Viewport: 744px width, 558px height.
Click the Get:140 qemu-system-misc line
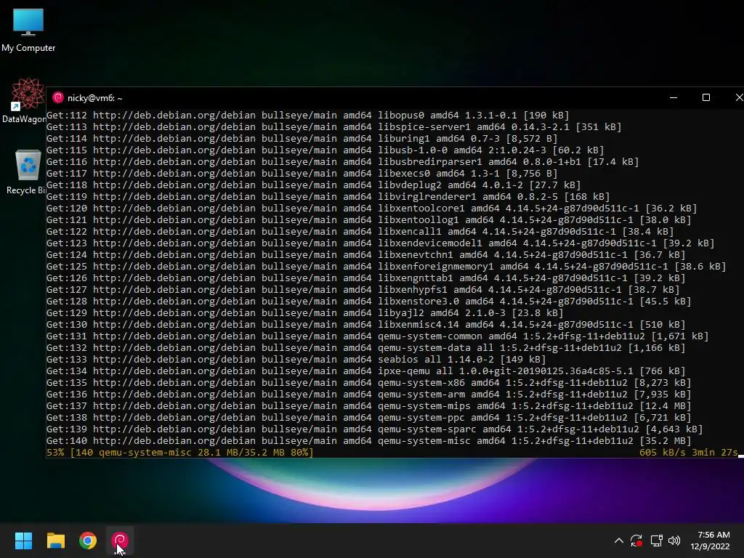coord(368,441)
